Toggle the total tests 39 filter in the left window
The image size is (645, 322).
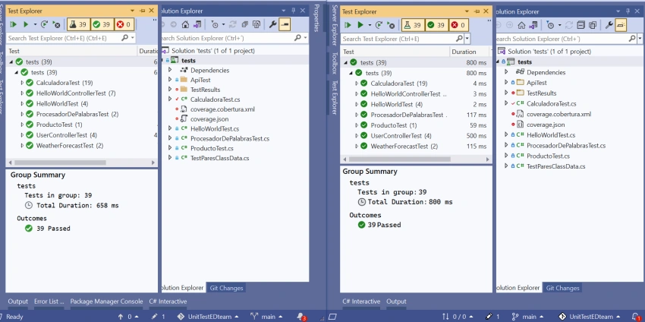point(77,25)
